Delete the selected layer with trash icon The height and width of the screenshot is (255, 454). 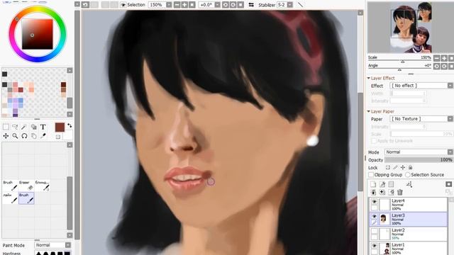click(x=400, y=192)
